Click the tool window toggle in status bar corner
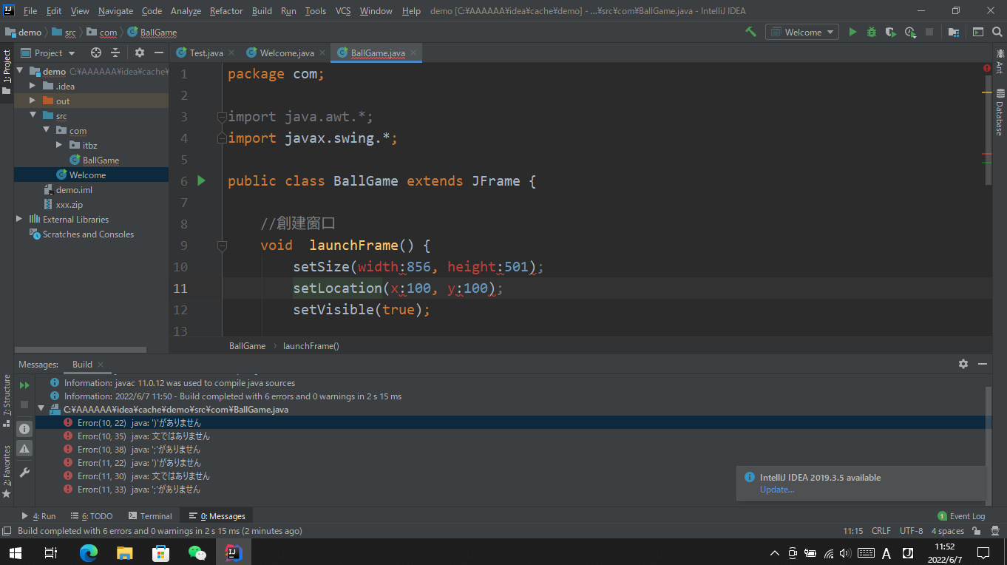The height and width of the screenshot is (565, 1007). [x=7, y=531]
